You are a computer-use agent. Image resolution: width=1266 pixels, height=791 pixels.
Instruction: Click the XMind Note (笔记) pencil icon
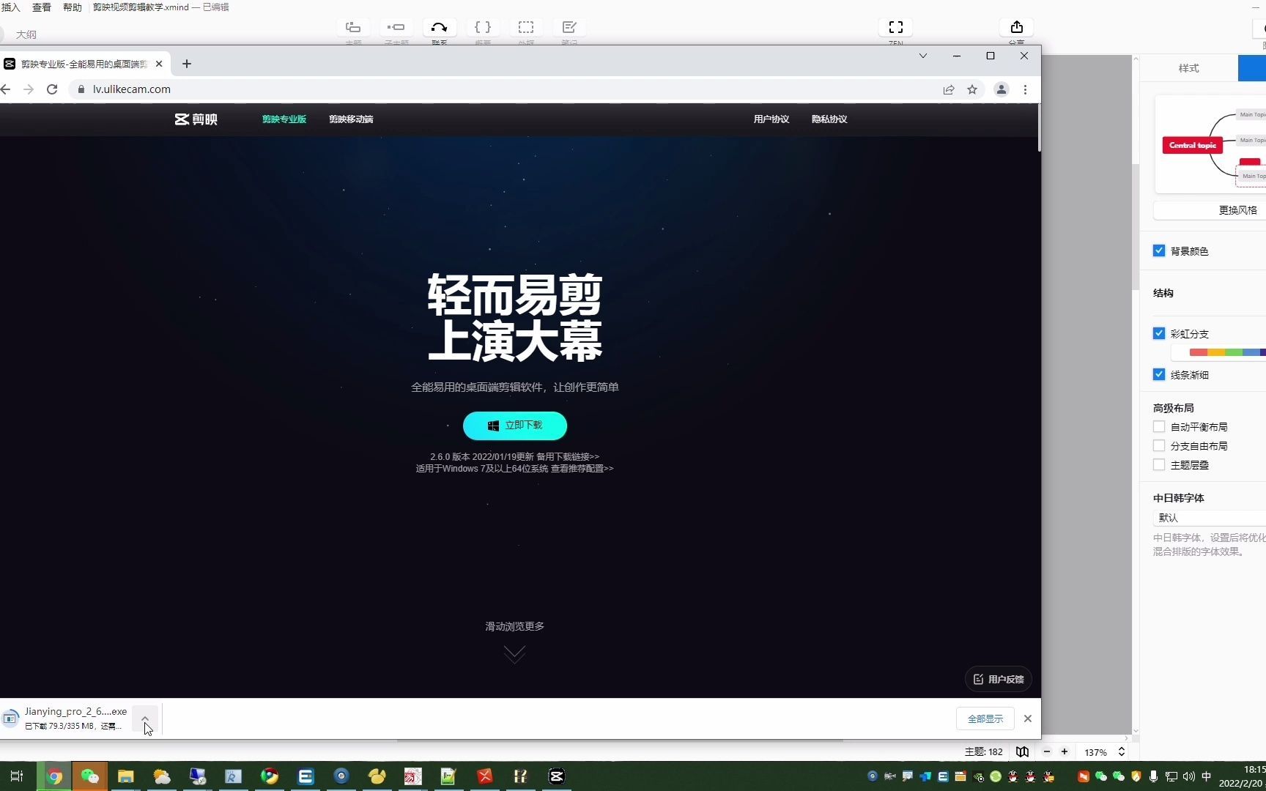569,27
